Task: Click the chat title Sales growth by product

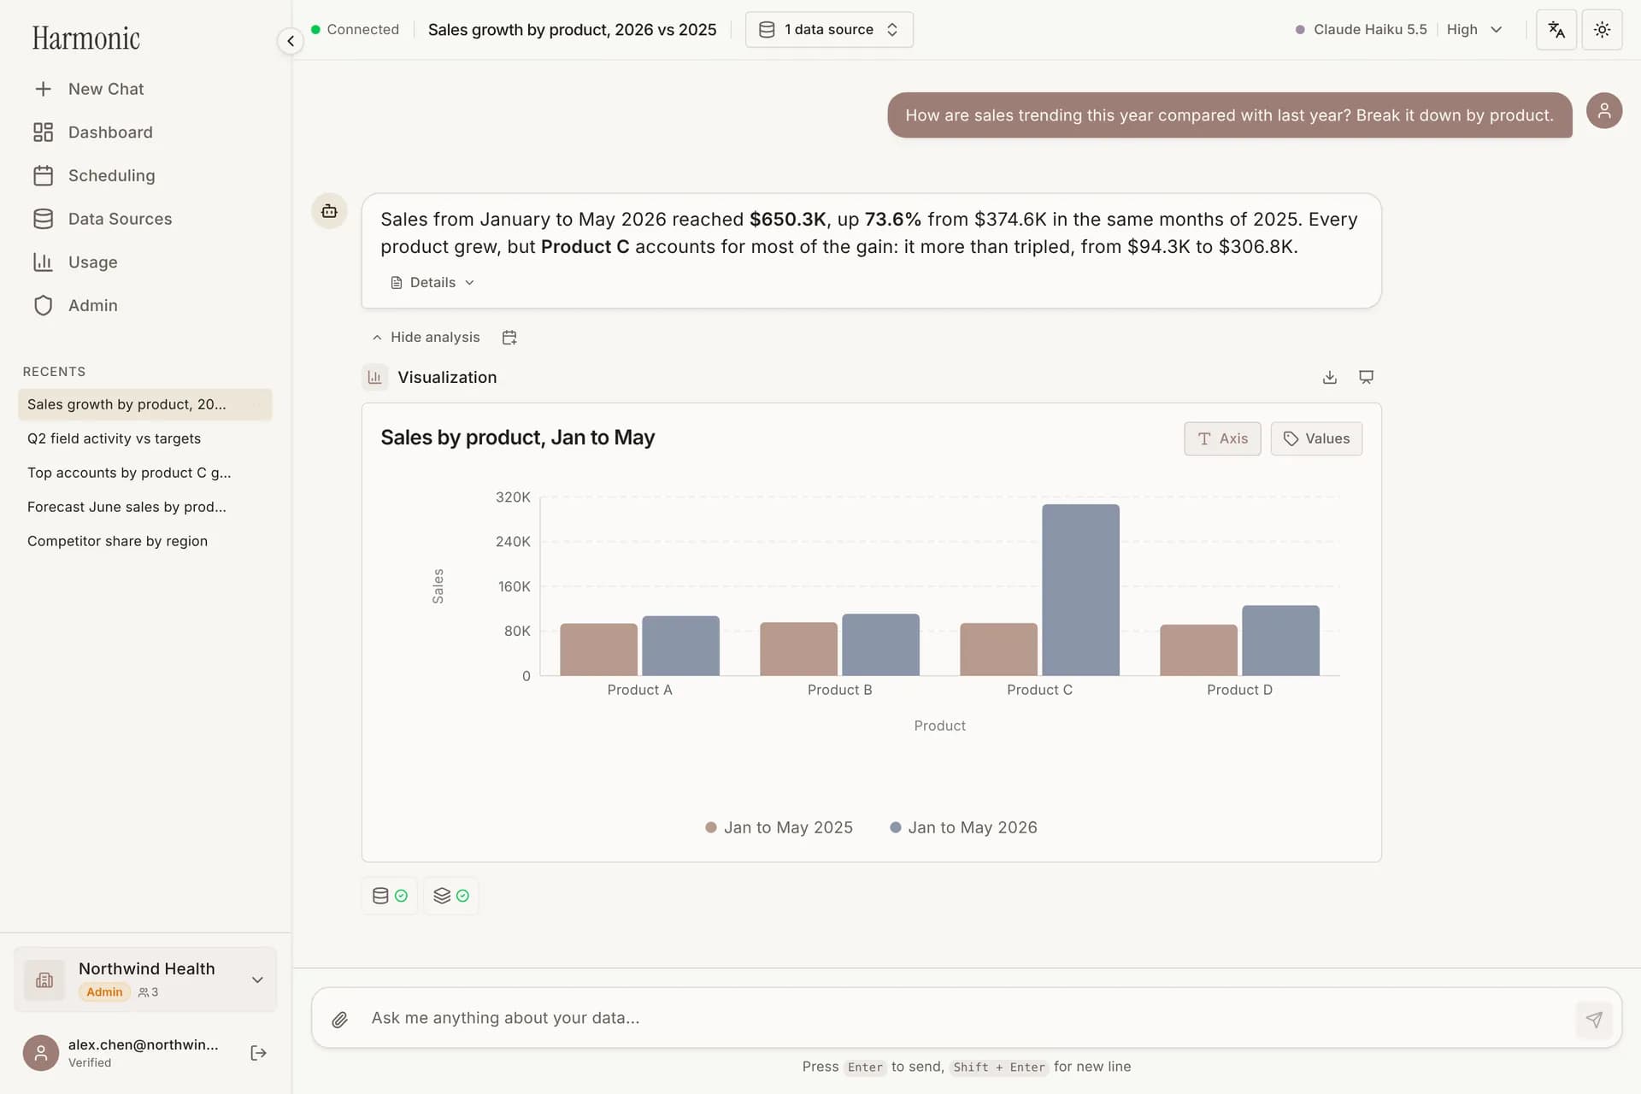Action: point(572,30)
